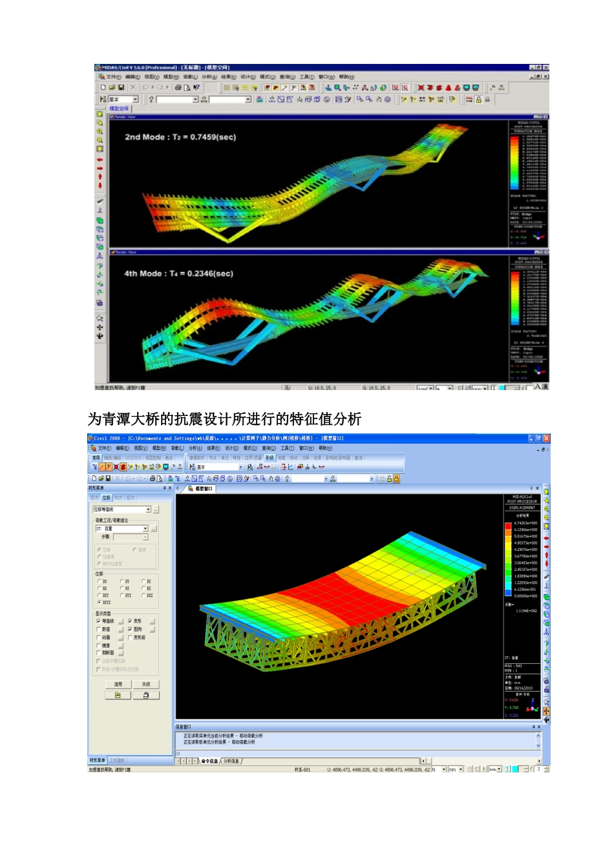Click New file icon in Civil 2006 toolbar
This screenshot has width=614, height=868.
[x=94, y=479]
